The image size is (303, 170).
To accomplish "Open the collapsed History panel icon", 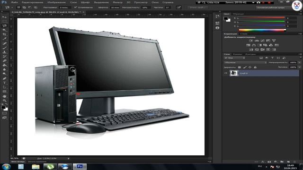I will pyautogui.click(x=217, y=17).
